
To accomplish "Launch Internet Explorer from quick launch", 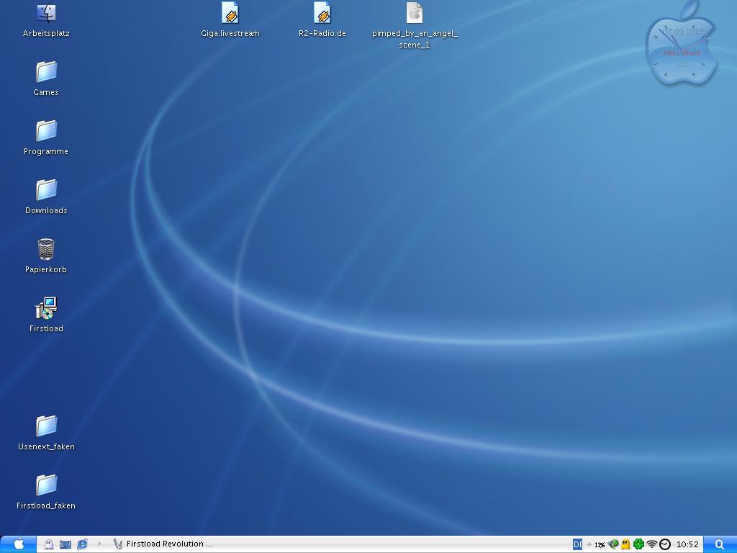I will point(82,544).
